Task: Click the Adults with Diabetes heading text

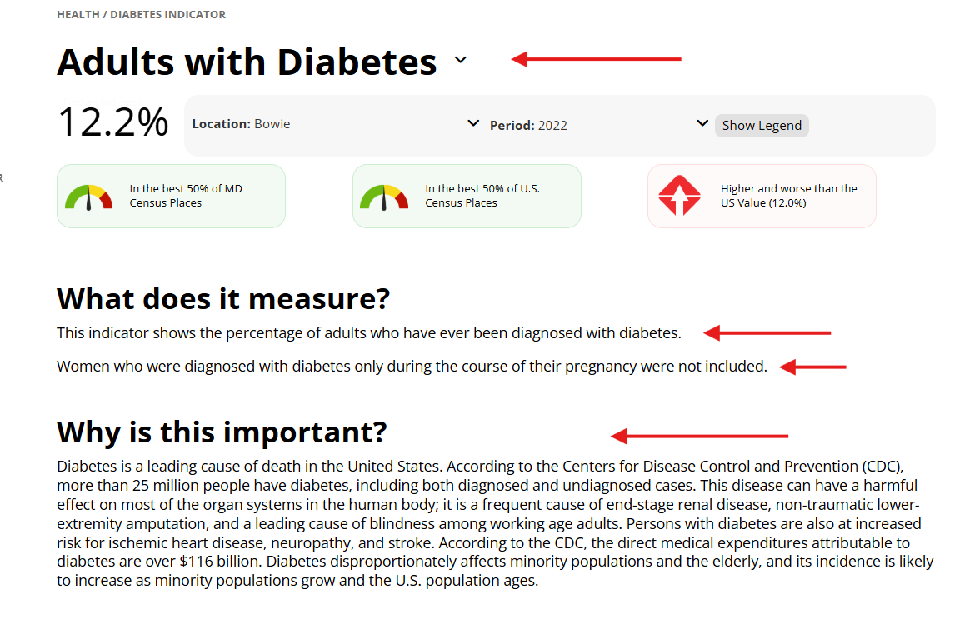Action: 247,62
